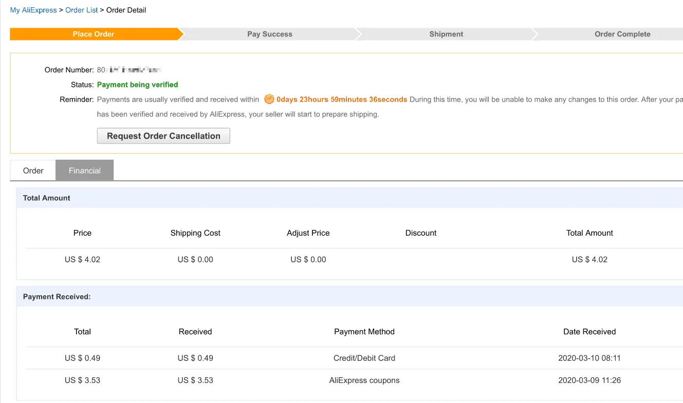Click the Date Received column header
Image resolution: width=683 pixels, height=403 pixels.
pyautogui.click(x=589, y=332)
